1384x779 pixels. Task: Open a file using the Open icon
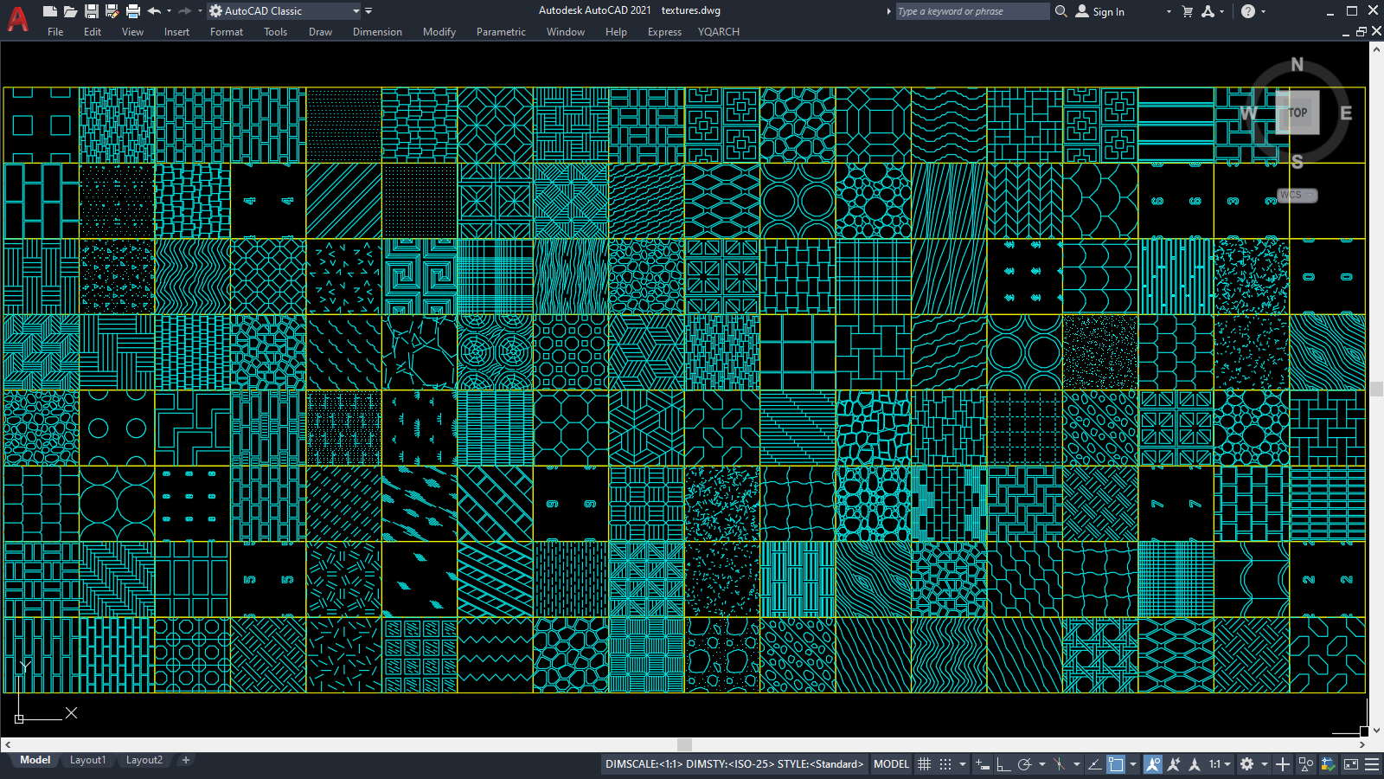[x=71, y=10]
